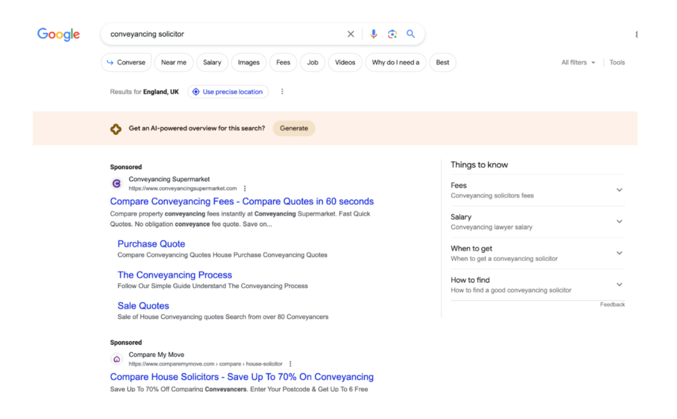Click the three-dot menu next to England, UK
This screenshot has height=419, width=677.
[x=282, y=91]
